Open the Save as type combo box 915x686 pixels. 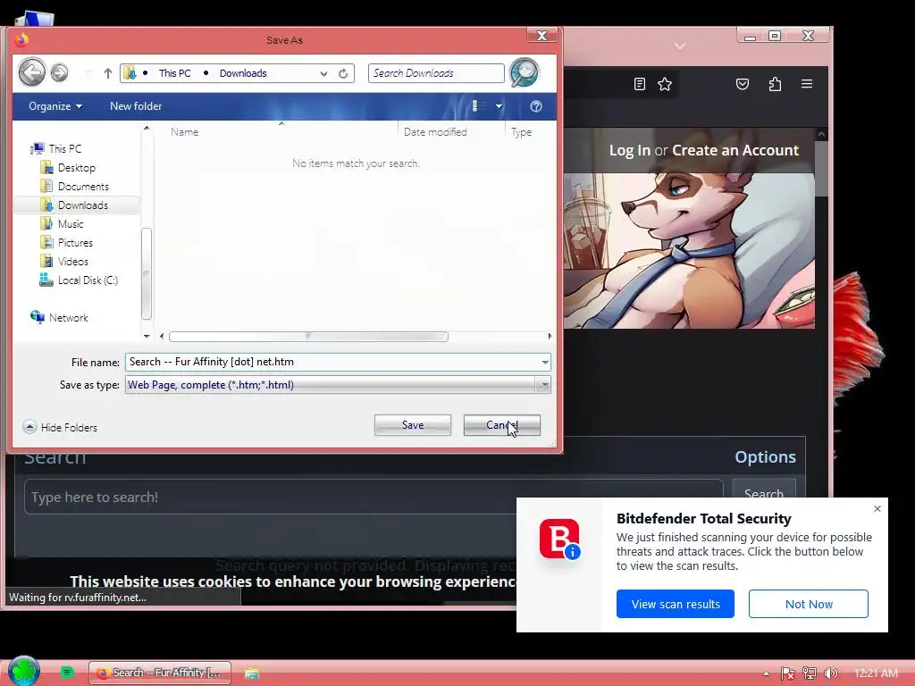(x=338, y=385)
